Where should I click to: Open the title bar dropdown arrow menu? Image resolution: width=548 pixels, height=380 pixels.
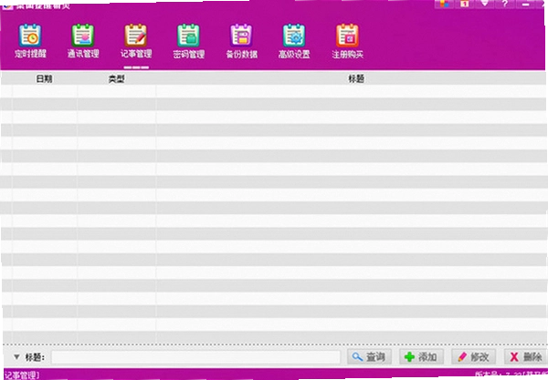(x=484, y=4)
